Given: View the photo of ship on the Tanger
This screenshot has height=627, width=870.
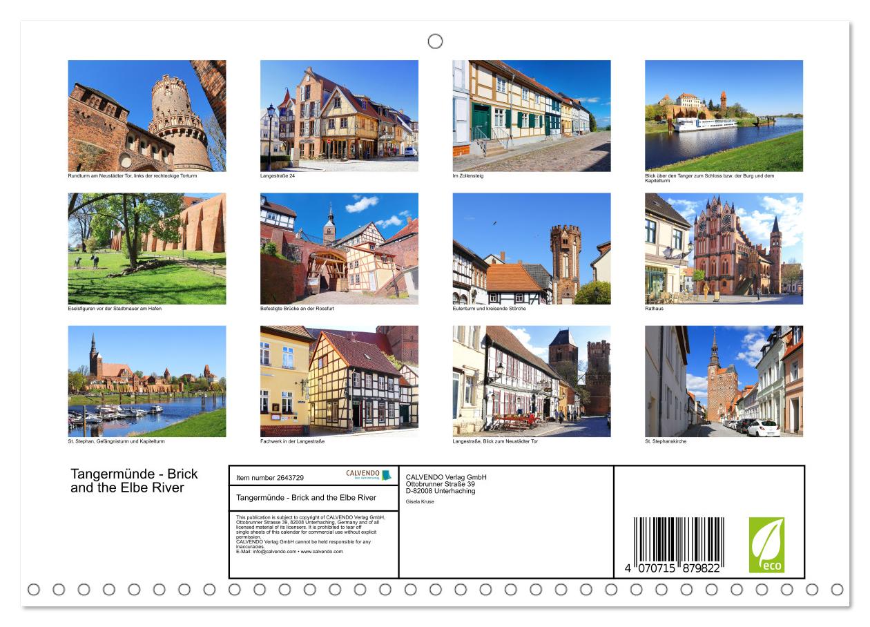Looking at the screenshot, I should coord(724,116).
